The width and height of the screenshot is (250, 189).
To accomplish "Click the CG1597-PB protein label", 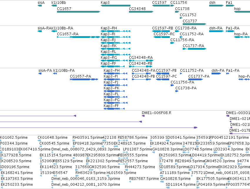I will [x=166, y=71].
